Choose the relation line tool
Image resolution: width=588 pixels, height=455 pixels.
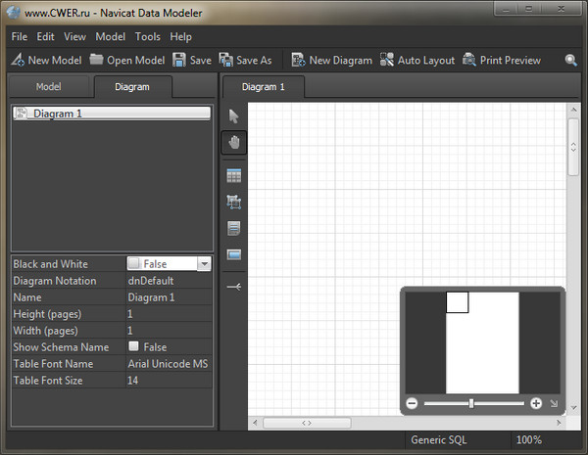(233, 287)
